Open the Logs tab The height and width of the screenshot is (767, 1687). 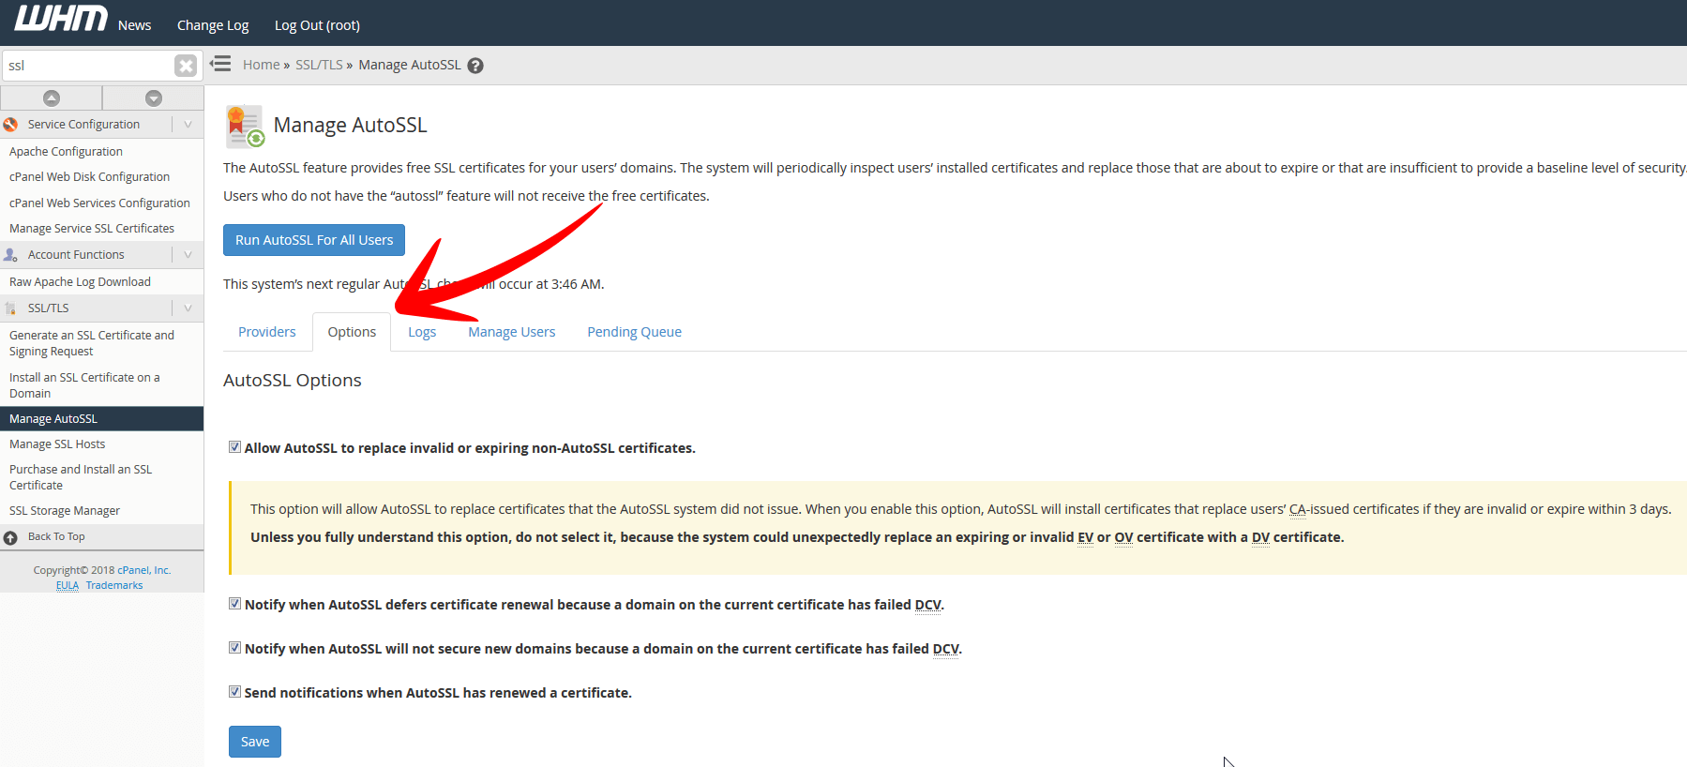click(422, 332)
